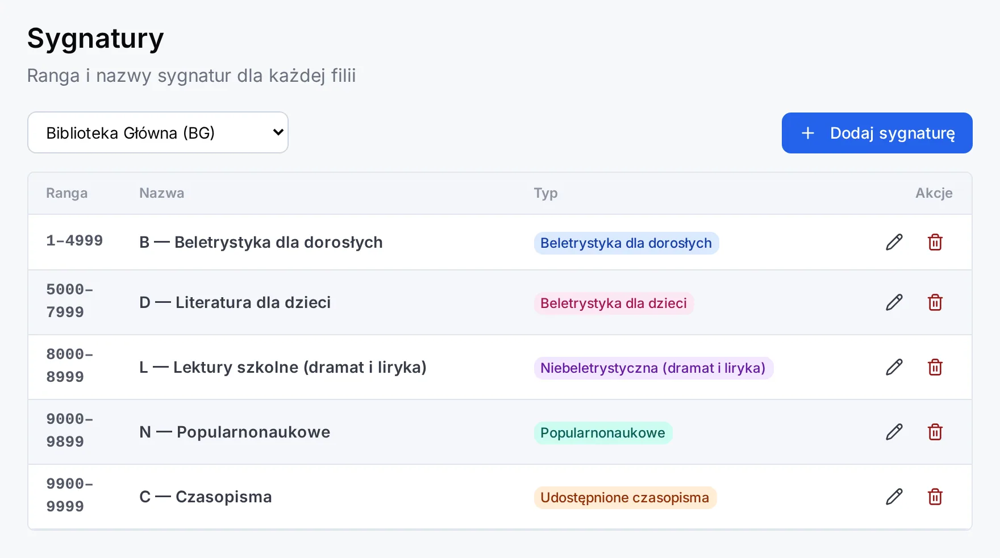The width and height of the screenshot is (1000, 558).
Task: Click the Dodaj sygnaturę button
Action: [x=877, y=133]
